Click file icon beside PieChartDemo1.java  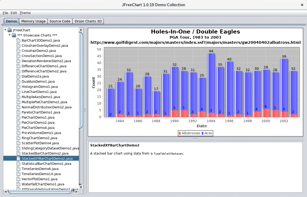point(18,117)
